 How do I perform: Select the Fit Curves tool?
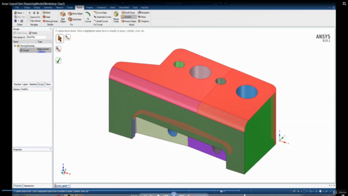coord(88,17)
